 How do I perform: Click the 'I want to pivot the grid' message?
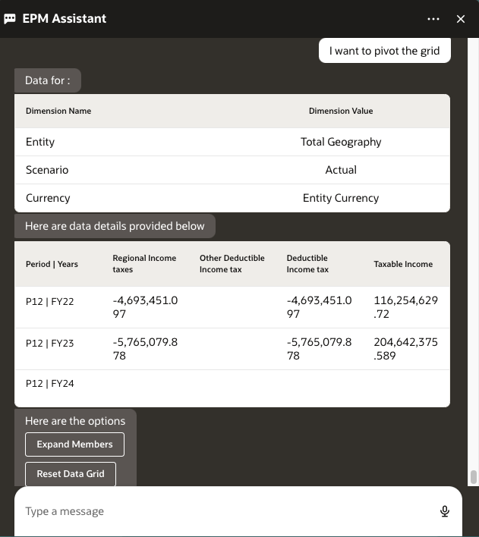385,51
